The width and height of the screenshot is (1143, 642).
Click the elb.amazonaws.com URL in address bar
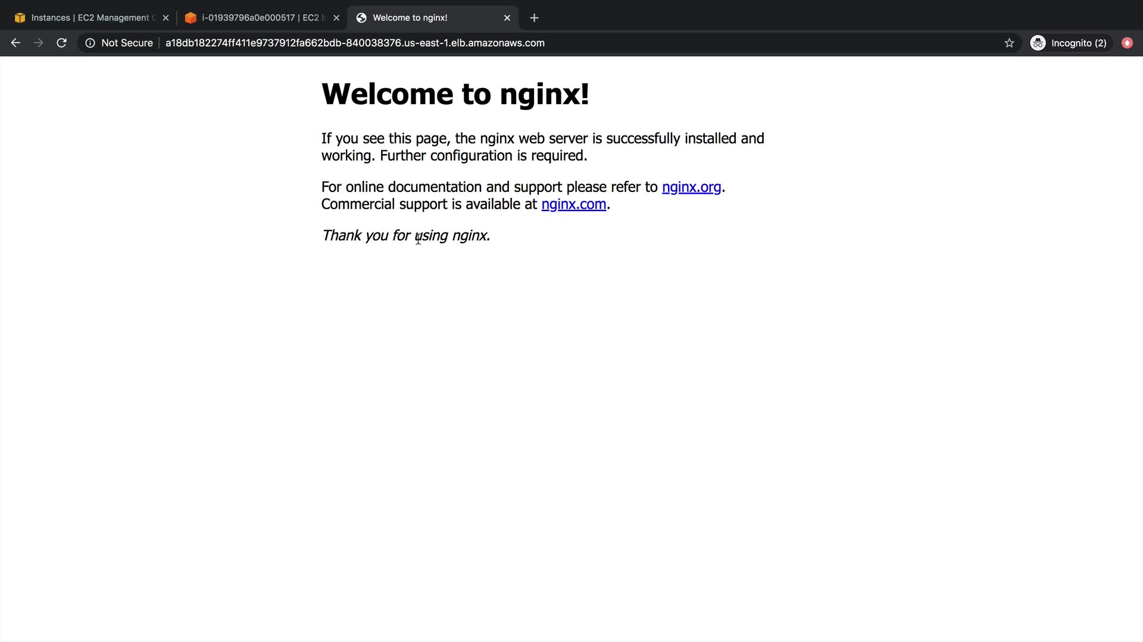coord(355,43)
